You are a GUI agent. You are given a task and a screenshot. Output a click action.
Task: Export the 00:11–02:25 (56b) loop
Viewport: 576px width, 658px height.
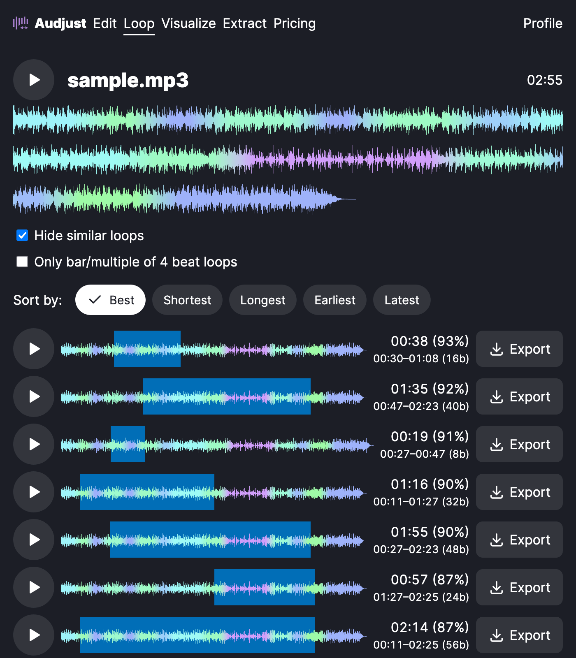click(519, 635)
